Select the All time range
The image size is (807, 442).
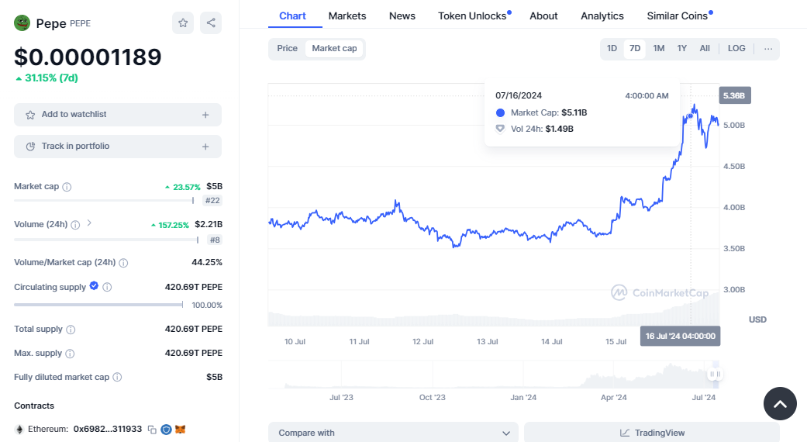[x=705, y=48]
